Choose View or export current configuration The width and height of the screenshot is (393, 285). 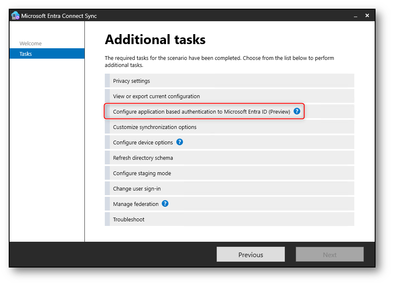tap(229, 96)
